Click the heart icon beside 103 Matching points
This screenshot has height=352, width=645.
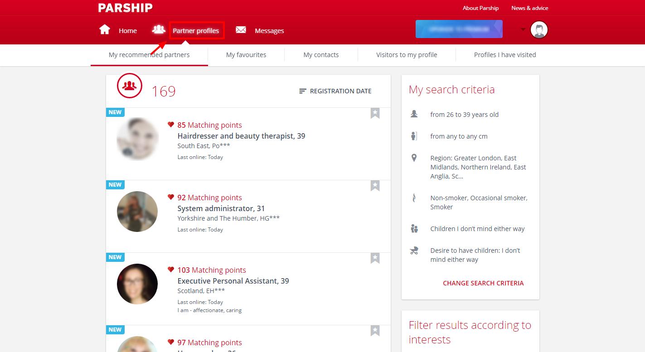pos(171,270)
